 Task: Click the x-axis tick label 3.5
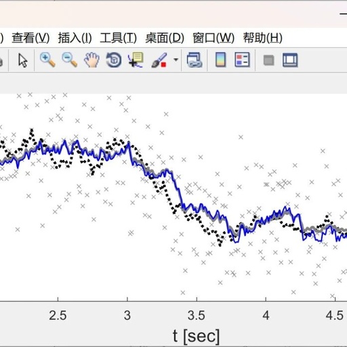tap(197, 316)
